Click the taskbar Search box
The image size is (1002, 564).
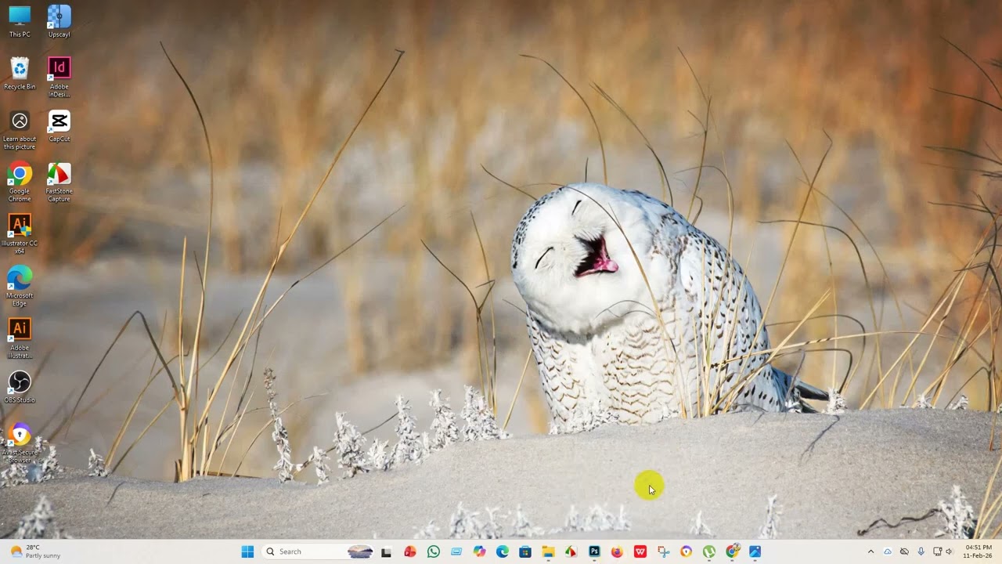[x=318, y=551]
